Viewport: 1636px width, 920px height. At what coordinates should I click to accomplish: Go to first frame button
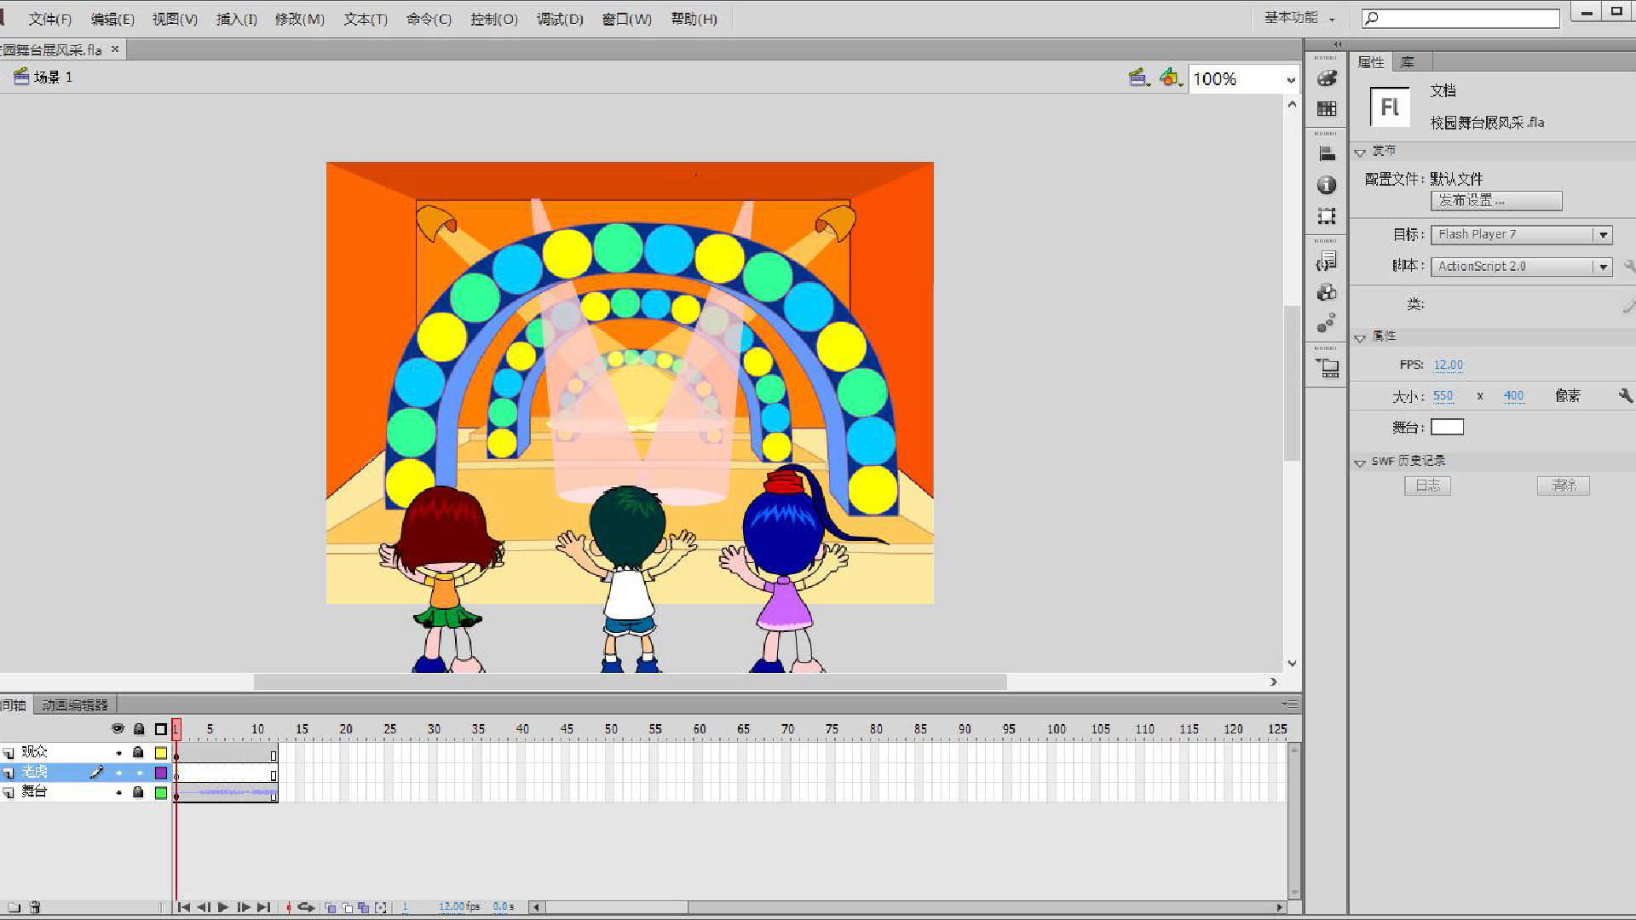[183, 907]
